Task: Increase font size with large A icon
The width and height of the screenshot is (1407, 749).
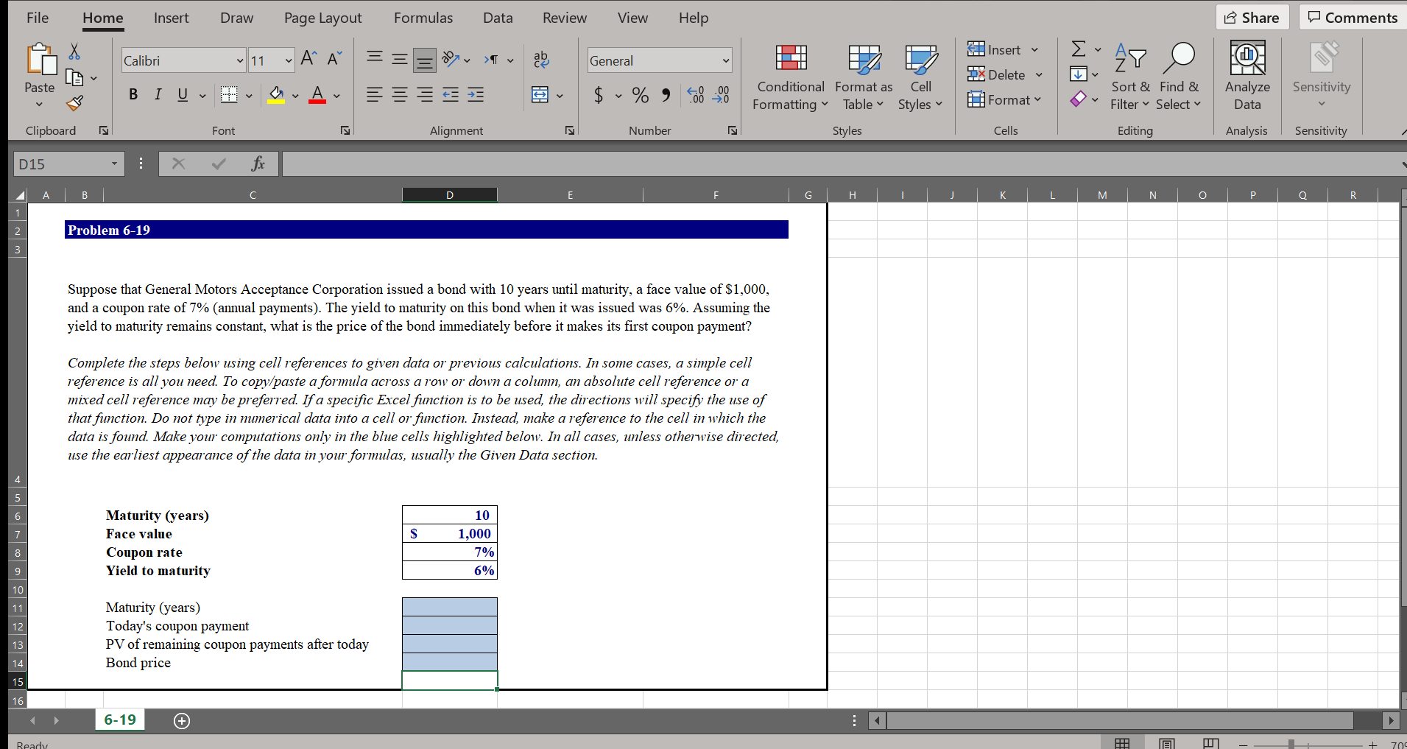Action: point(310,59)
